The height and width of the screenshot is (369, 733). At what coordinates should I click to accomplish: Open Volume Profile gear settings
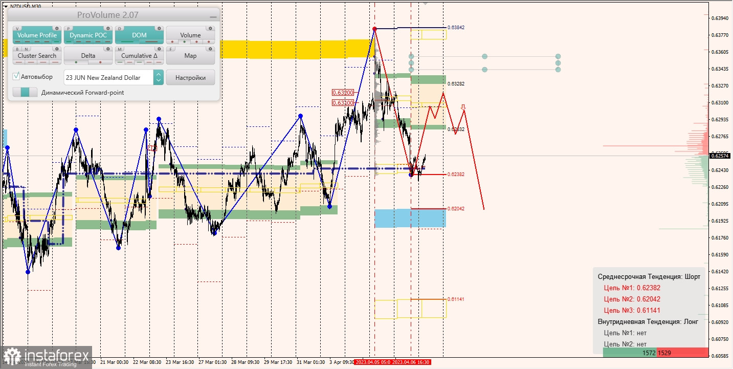click(x=57, y=29)
